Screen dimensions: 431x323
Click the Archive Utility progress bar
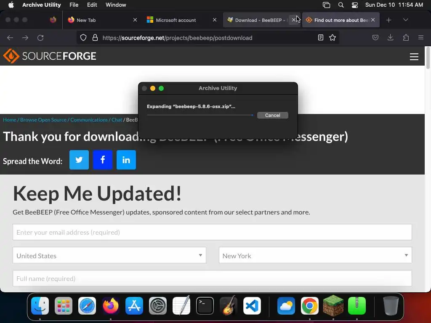[x=200, y=115]
